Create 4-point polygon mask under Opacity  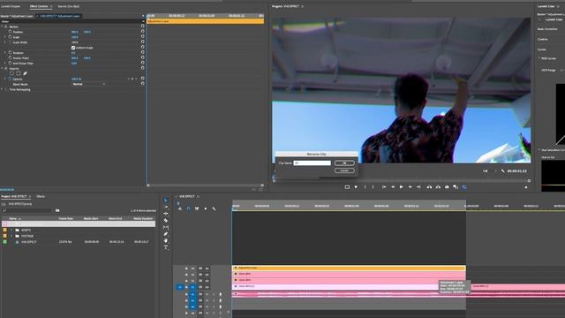coord(19,73)
